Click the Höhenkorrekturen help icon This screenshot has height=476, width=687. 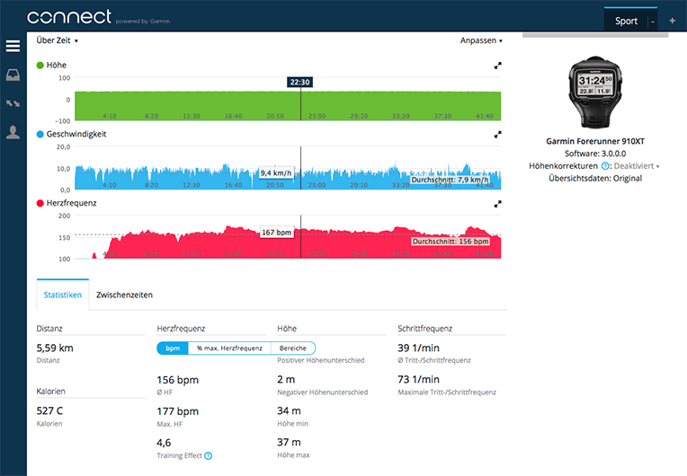(605, 166)
